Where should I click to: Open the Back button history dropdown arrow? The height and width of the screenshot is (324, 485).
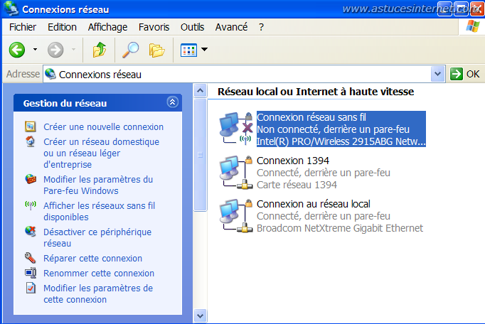[35, 50]
